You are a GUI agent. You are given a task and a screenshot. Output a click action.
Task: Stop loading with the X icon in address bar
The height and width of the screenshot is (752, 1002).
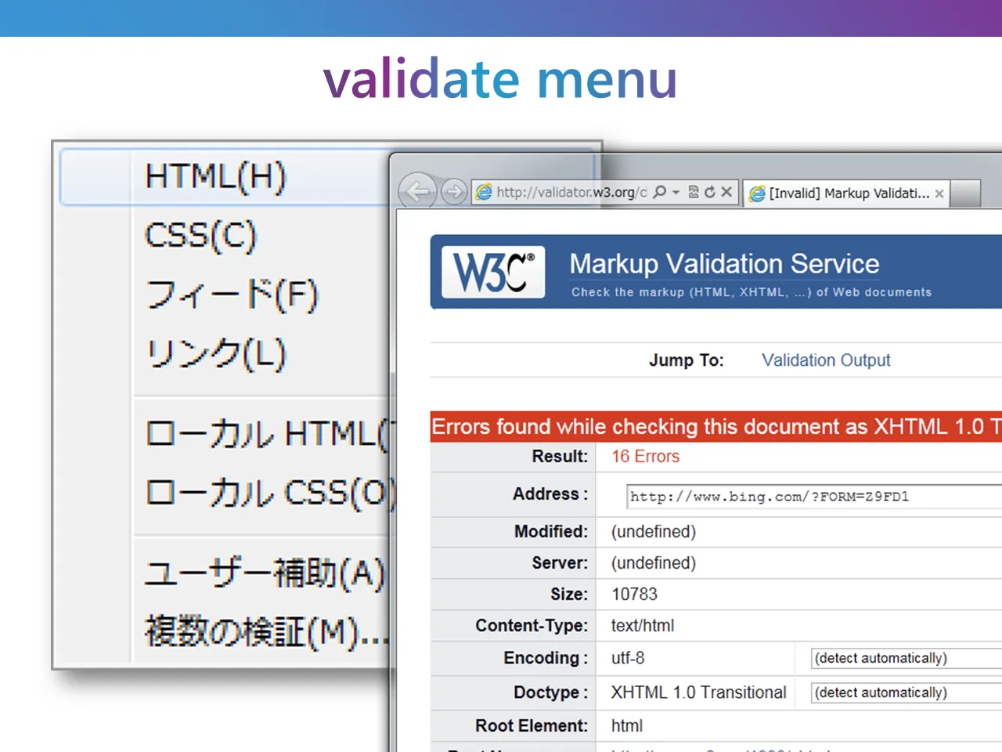click(x=726, y=192)
